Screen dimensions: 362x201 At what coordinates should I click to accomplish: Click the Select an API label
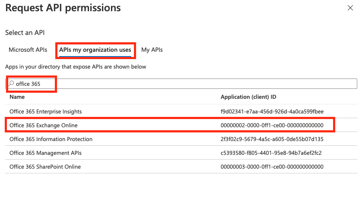point(25,33)
